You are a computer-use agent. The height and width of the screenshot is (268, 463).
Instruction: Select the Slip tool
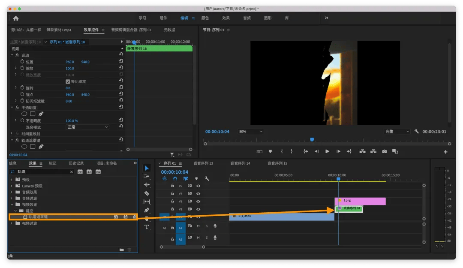pyautogui.click(x=147, y=202)
